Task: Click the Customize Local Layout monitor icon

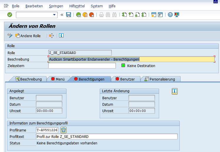Action: (x=177, y=15)
